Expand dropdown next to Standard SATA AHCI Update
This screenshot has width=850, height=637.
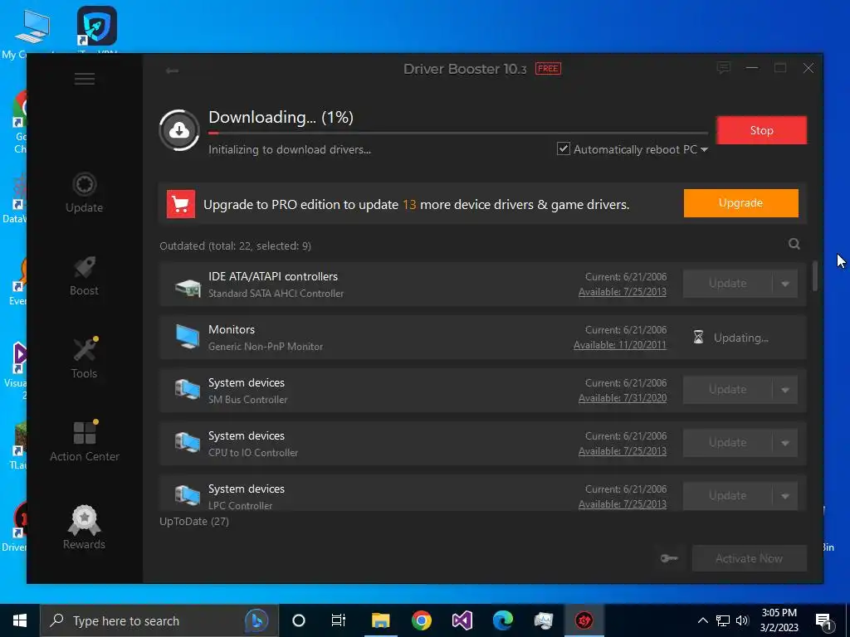click(785, 284)
